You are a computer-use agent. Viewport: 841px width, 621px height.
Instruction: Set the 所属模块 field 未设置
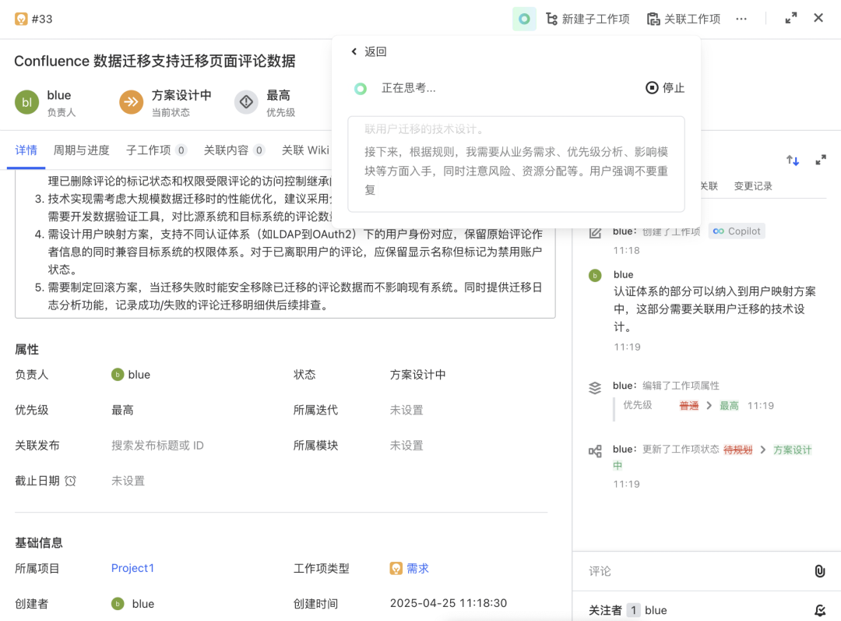coord(406,446)
